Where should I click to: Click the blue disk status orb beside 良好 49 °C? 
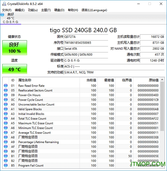click(2, 15)
